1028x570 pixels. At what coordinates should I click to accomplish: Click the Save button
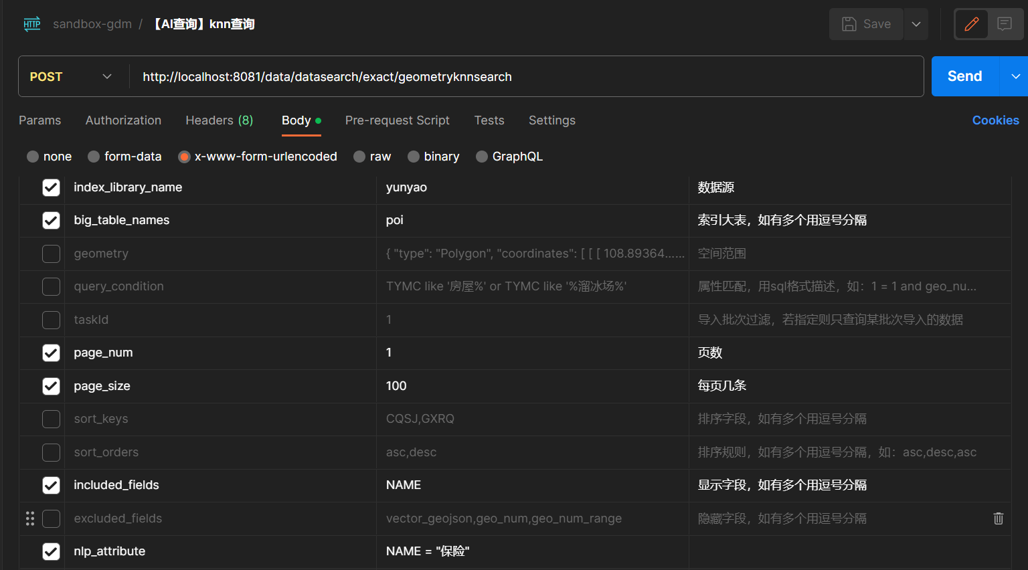(866, 24)
